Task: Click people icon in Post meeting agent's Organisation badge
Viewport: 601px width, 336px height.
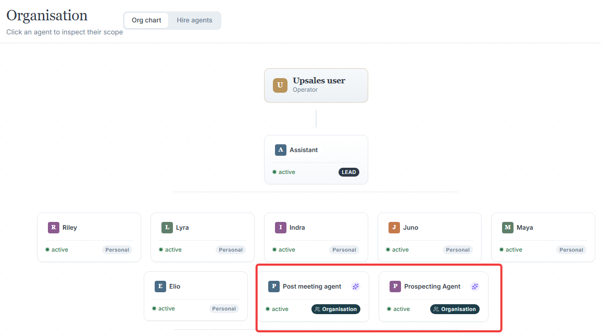Action: 317,309
